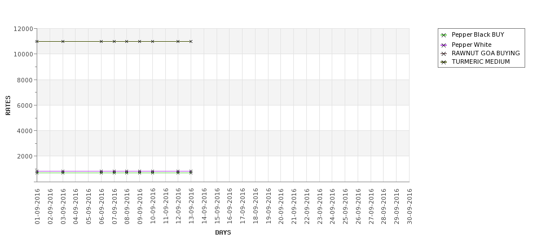This screenshot has width=550, height=242.
Task: Click the 6000 y-axis label
Action: 25,105
